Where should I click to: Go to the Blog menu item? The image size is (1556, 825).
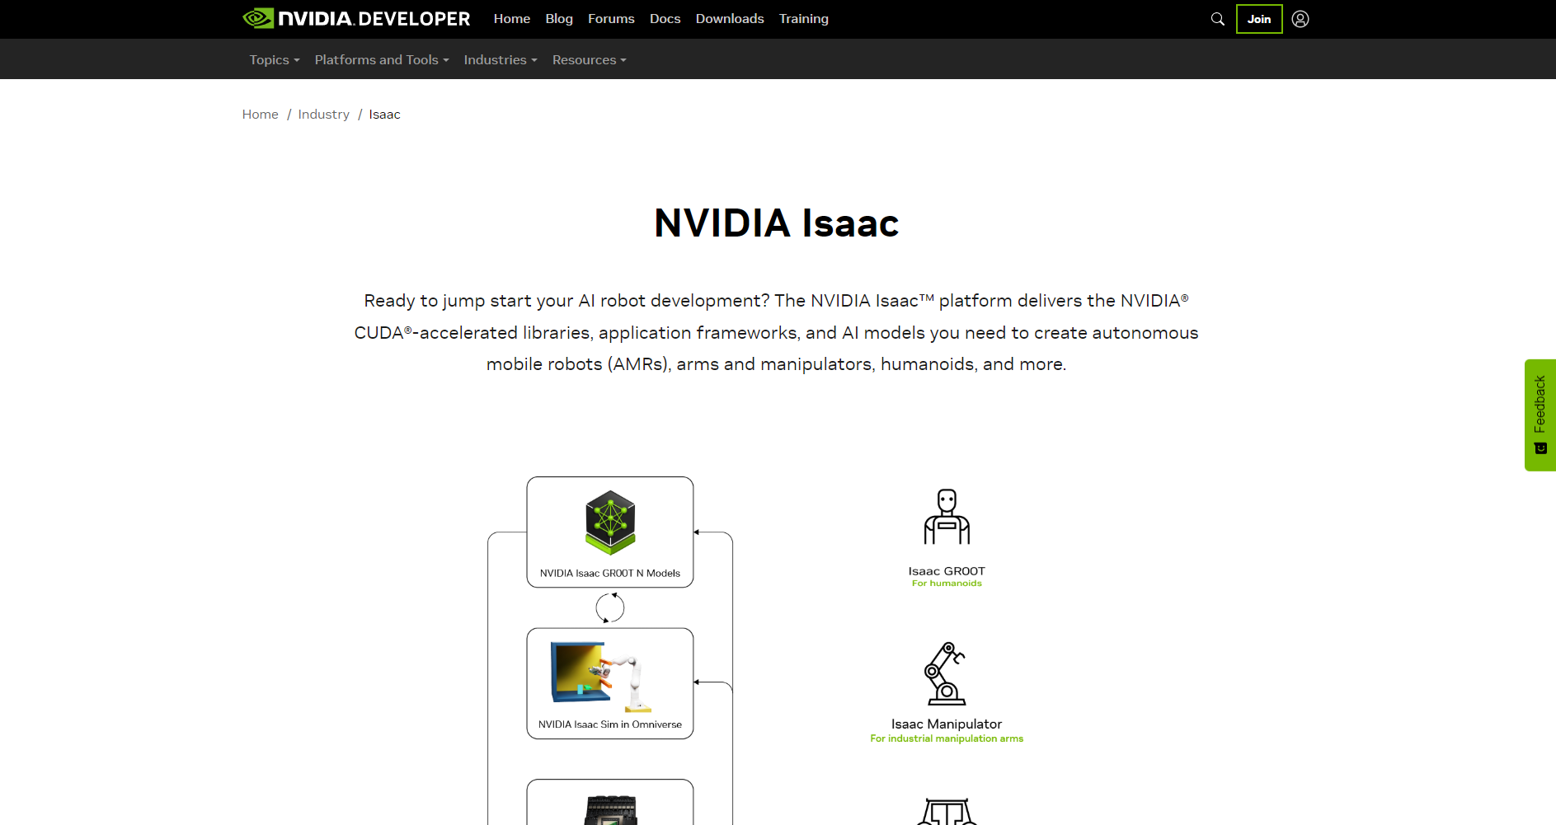click(x=558, y=19)
